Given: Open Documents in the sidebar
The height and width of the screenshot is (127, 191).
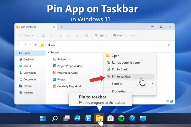Looking at the screenshot, I should pos(30,79).
